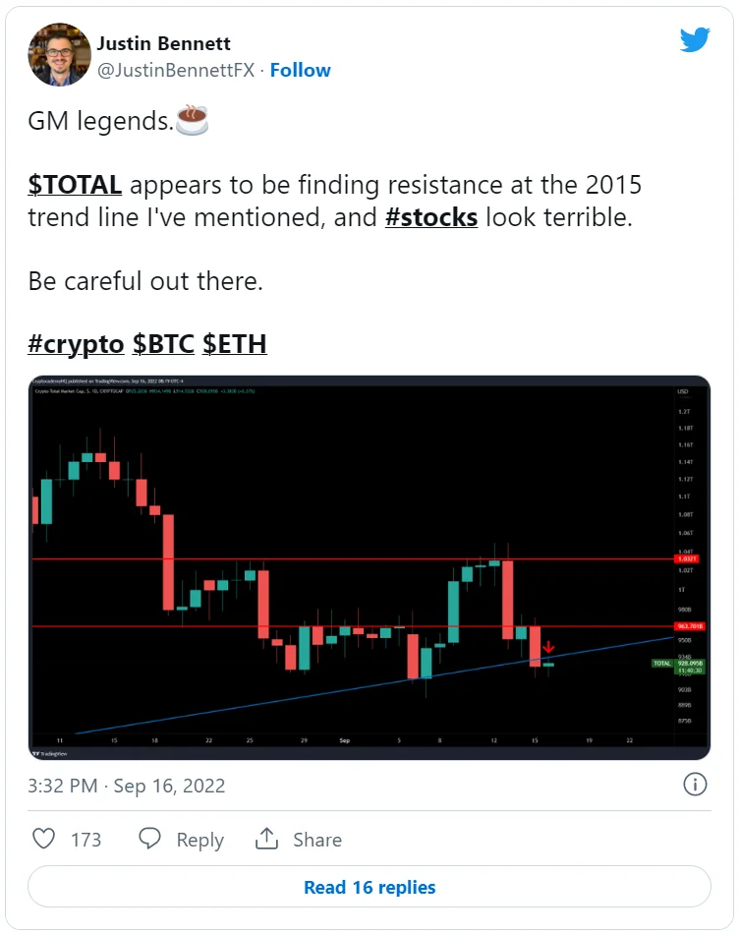This screenshot has width=740, height=935.
Task: Follow Justin Bennett
Action: point(301,70)
